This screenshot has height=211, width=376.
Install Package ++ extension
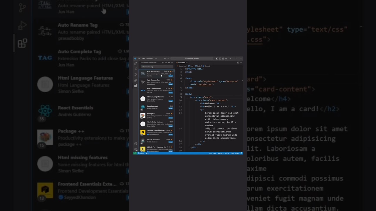click(x=171, y=118)
